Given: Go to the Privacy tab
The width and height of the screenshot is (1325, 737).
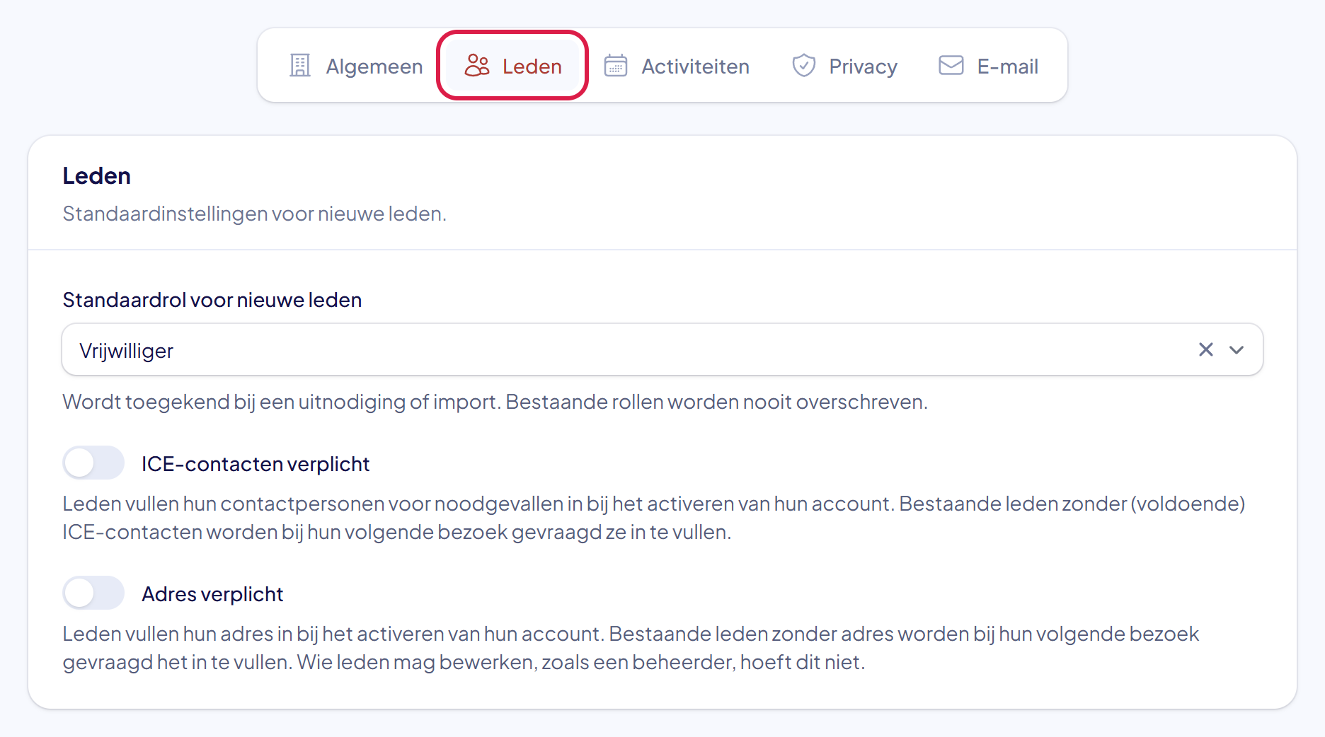Looking at the screenshot, I should (844, 66).
